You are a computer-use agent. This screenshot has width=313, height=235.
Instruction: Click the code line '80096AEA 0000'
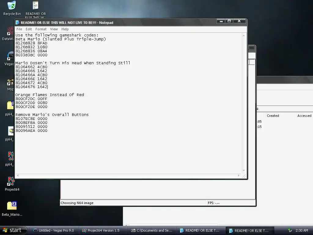tap(31, 131)
